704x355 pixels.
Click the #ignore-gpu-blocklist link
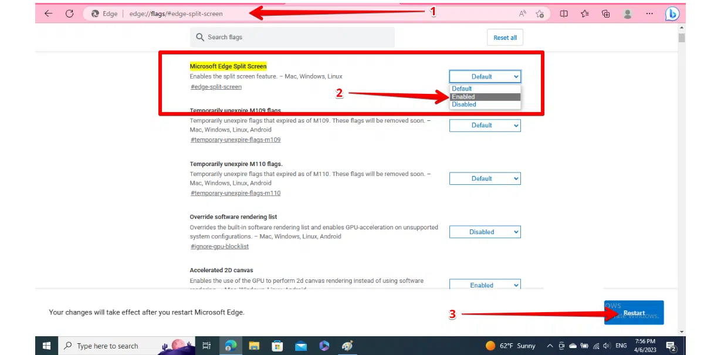[219, 246]
